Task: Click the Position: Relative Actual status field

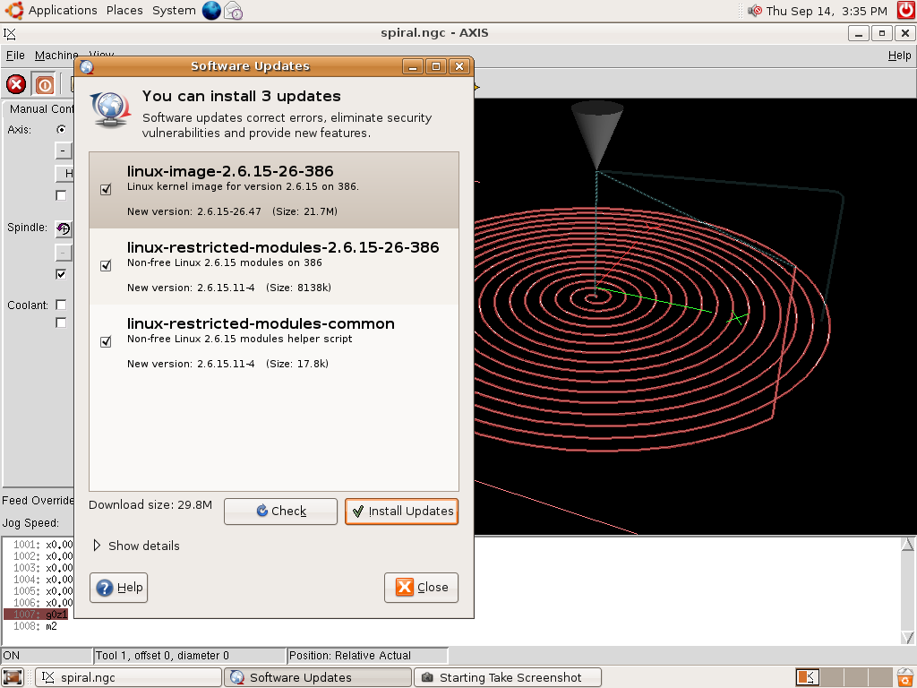Action: click(x=367, y=655)
